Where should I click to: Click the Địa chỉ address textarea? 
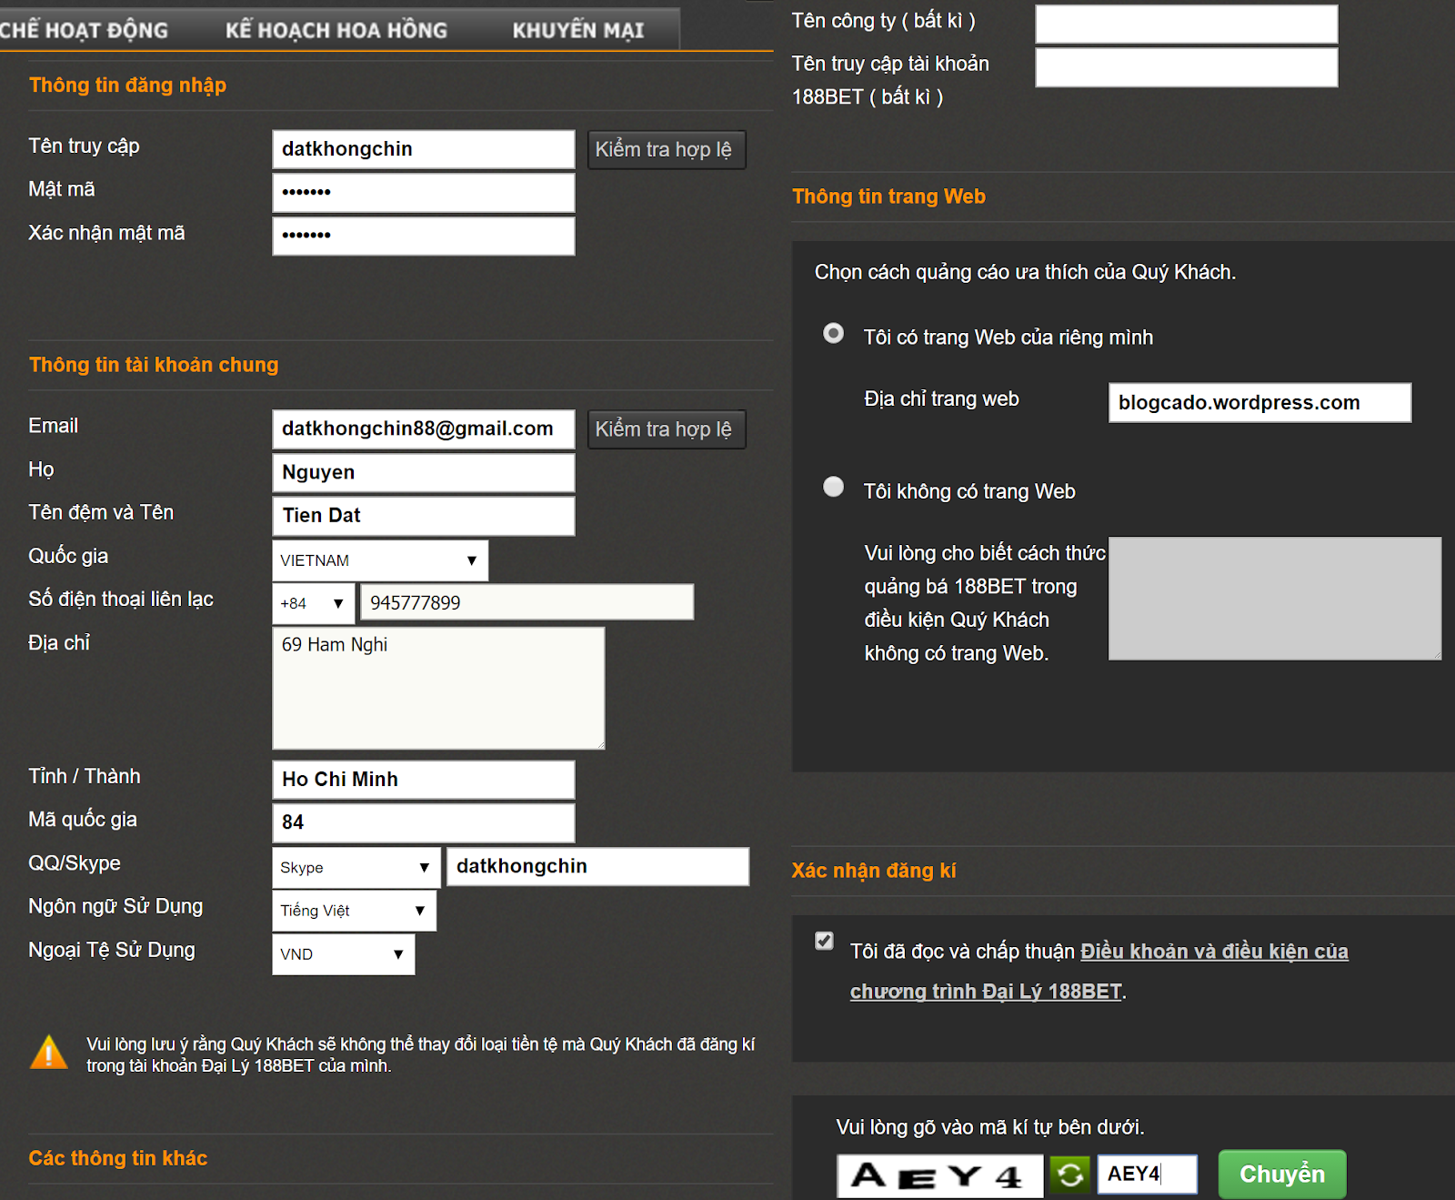coord(438,688)
